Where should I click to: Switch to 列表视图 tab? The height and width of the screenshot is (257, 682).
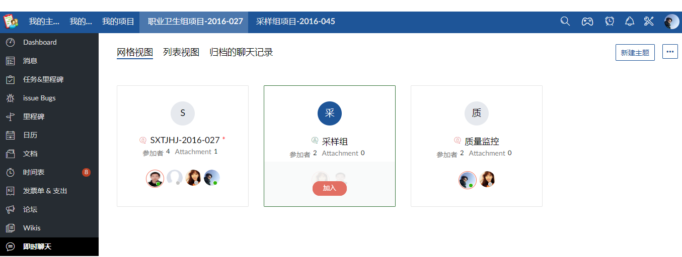[181, 52]
